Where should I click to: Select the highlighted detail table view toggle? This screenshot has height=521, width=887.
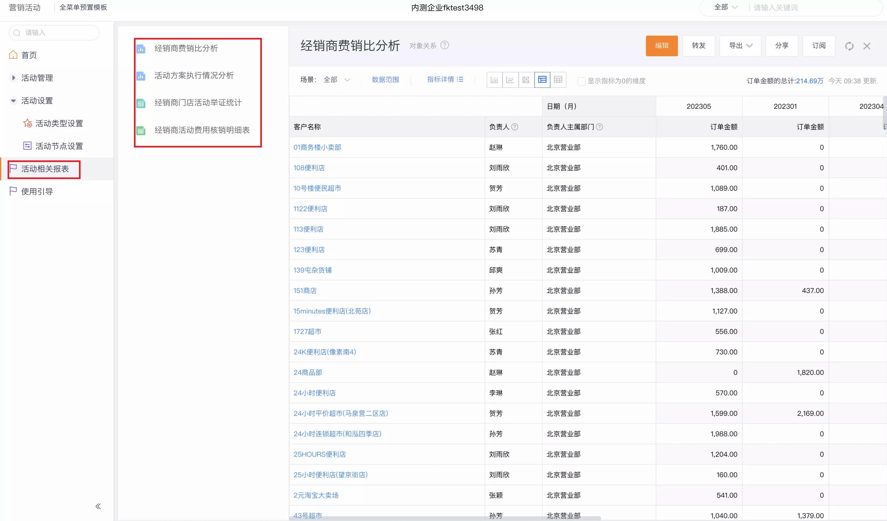coord(542,80)
